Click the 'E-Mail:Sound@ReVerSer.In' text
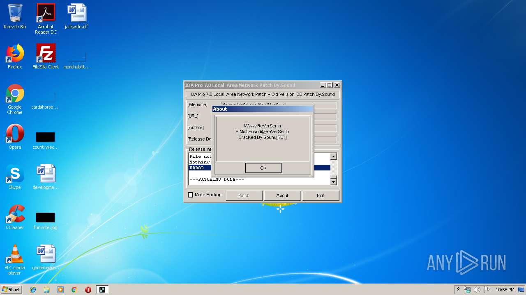Viewport: 526px width, 295px height. click(x=262, y=132)
